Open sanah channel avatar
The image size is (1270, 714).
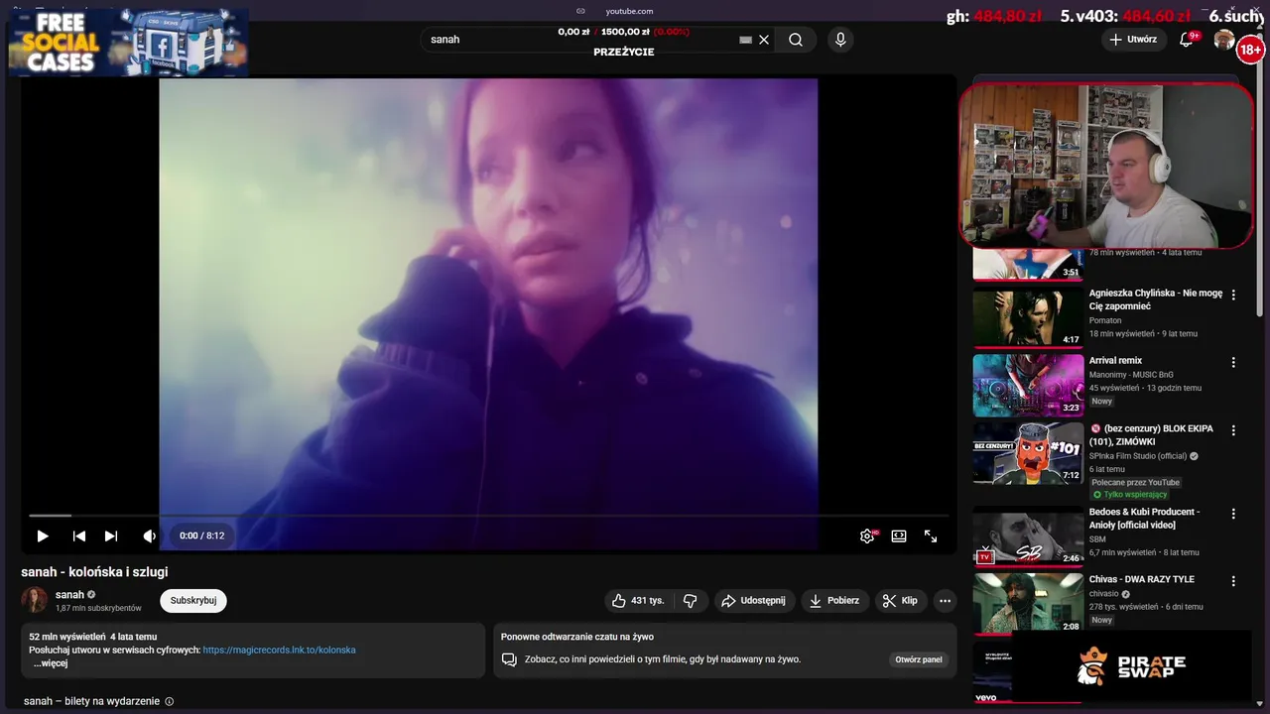coord(35,600)
